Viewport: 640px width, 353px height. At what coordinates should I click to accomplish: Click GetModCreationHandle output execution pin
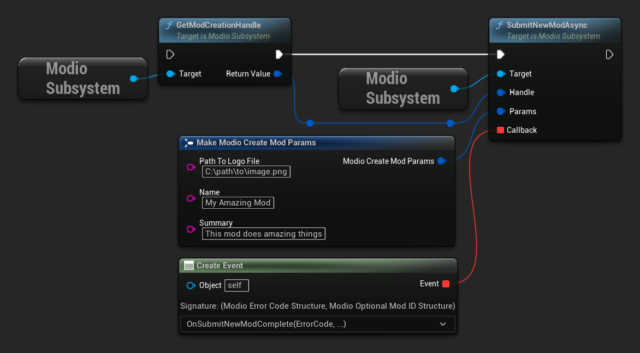(x=279, y=54)
